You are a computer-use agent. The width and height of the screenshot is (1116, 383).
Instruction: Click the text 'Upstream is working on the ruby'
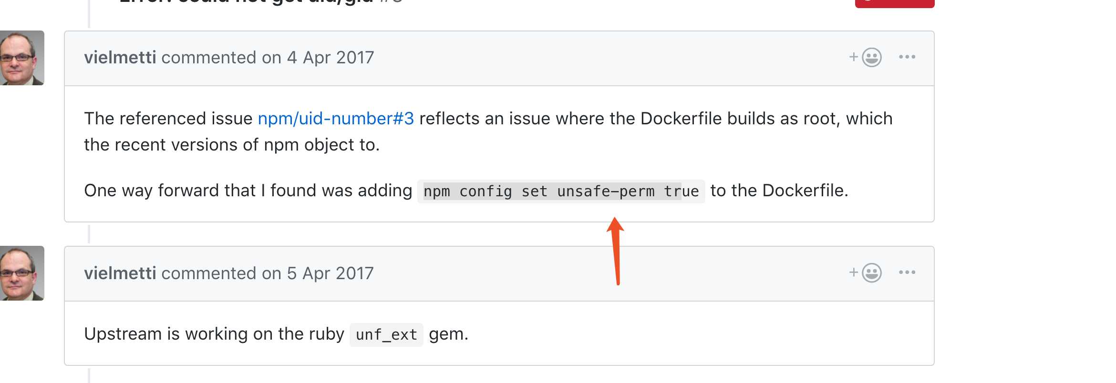coord(214,334)
